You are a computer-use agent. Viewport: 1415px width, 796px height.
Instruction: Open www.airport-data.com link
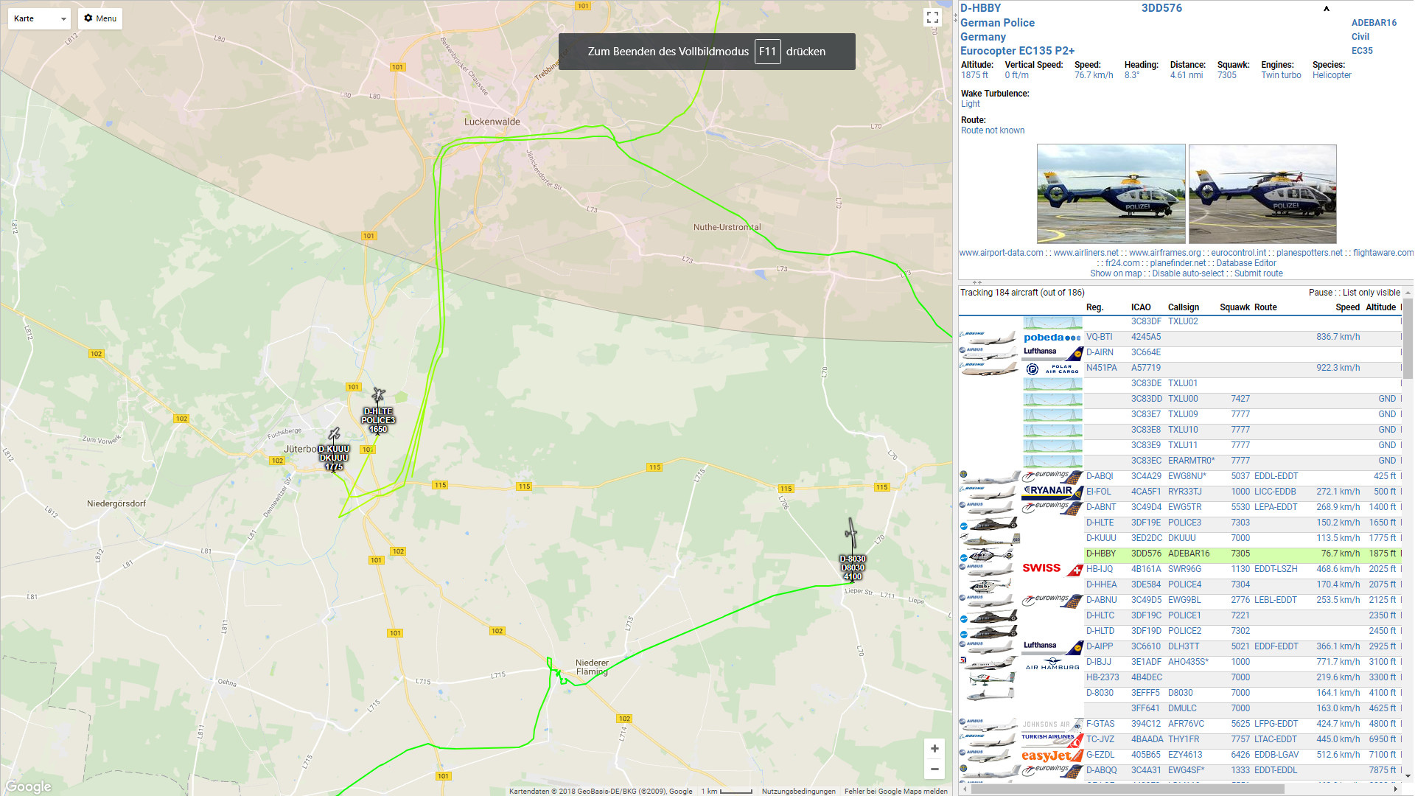[1001, 253]
